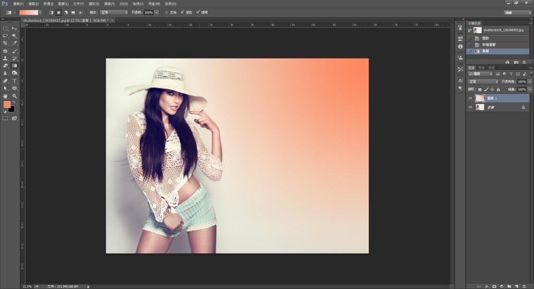Select the Crop tool

(x=5, y=43)
